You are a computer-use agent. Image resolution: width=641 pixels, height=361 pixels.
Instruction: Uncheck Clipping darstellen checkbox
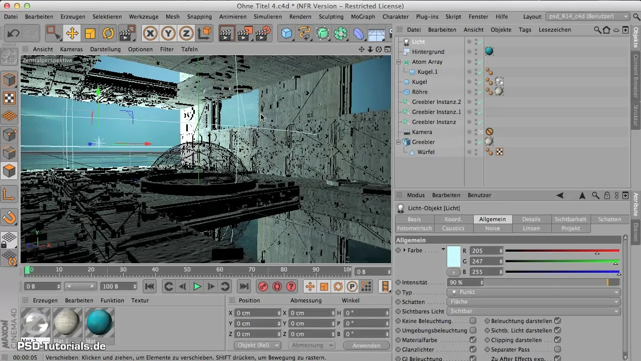(x=557, y=340)
